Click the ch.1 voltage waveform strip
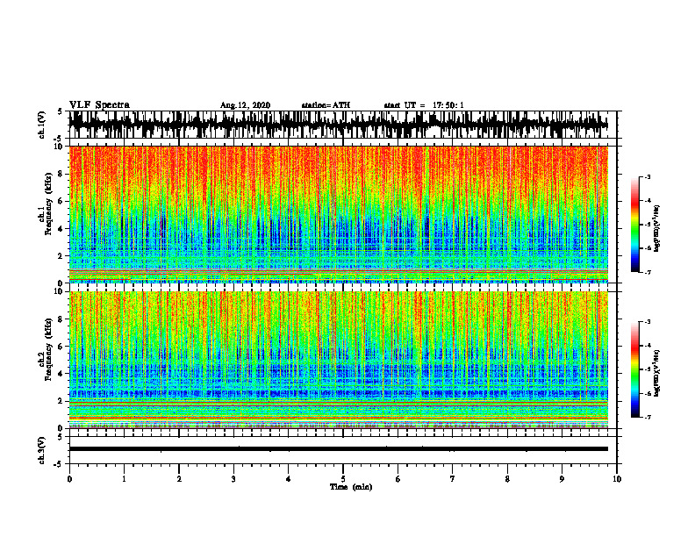Image resolution: width=695 pixels, height=537 pixels. point(339,125)
